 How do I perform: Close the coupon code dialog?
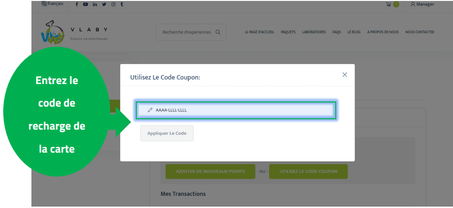point(345,75)
